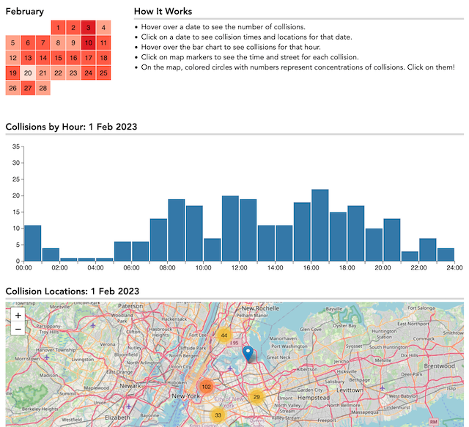Screen dimensions: 469x427
Task: Select February 25 in the calendar
Action: coord(103,73)
